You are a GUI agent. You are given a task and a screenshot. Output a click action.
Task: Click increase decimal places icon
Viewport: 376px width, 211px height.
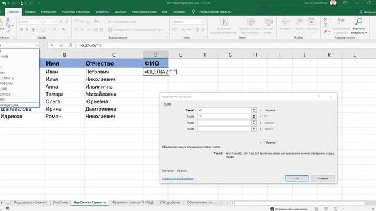[x=197, y=30]
